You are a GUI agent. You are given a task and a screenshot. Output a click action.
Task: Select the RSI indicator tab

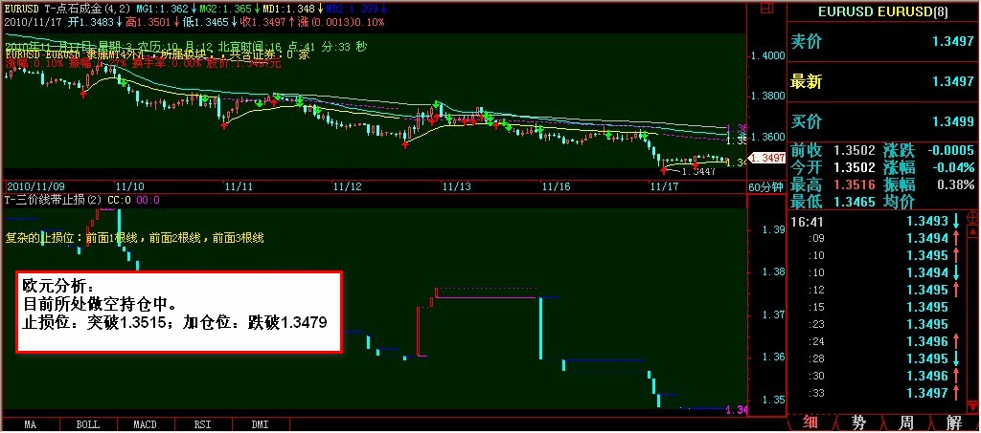pyautogui.click(x=202, y=425)
